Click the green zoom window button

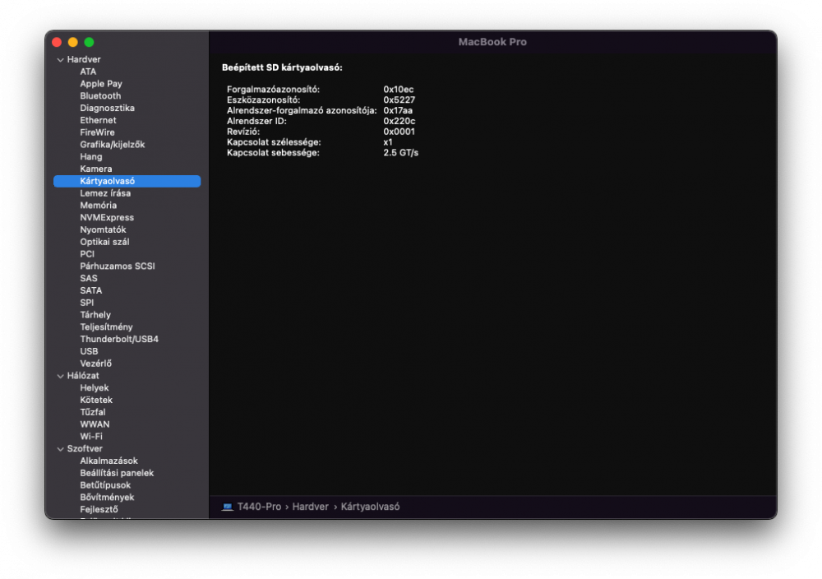point(89,42)
